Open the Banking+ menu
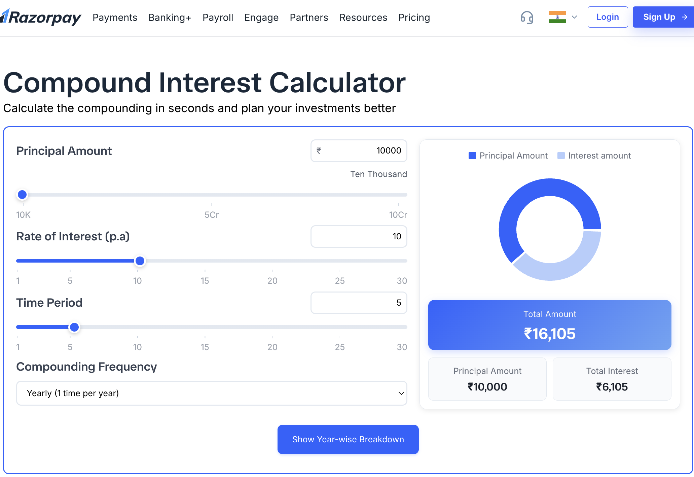This screenshot has height=477, width=694. click(x=170, y=18)
